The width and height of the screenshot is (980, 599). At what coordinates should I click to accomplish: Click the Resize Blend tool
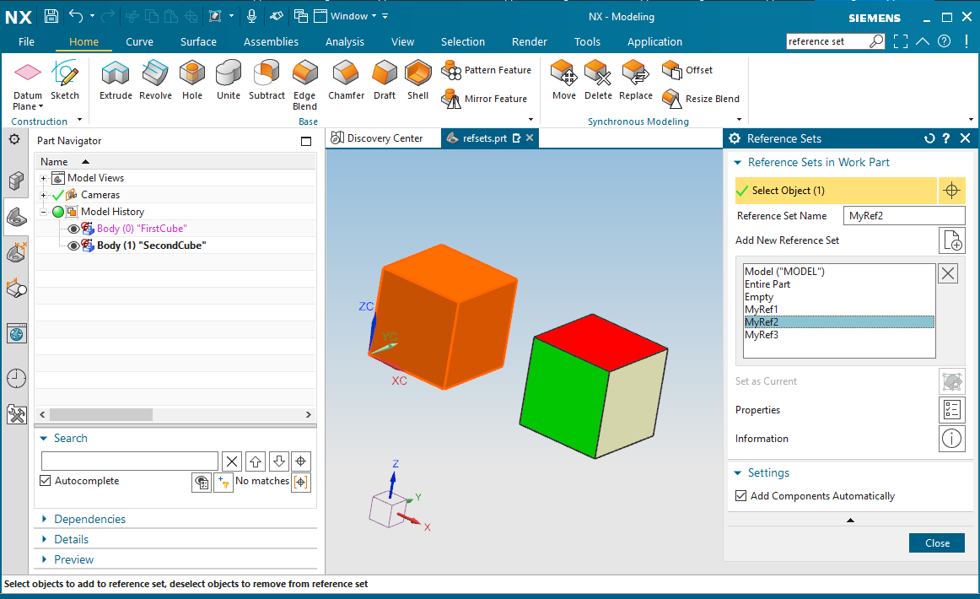(x=701, y=99)
